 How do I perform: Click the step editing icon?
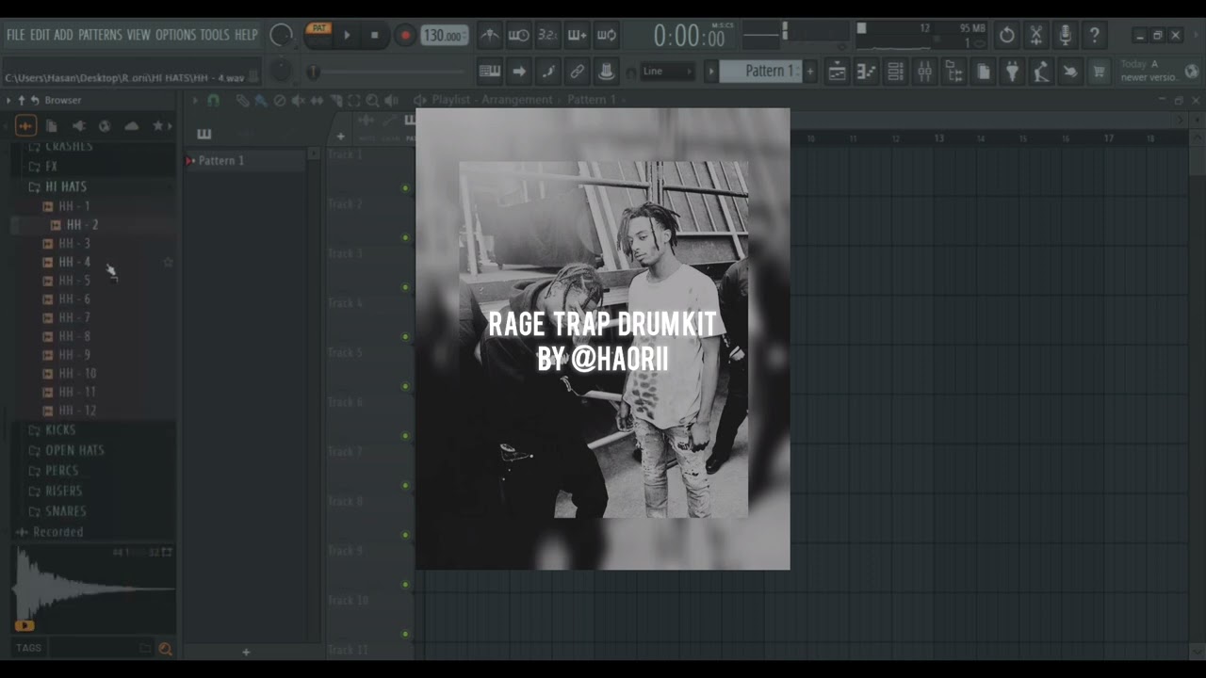tap(547, 72)
